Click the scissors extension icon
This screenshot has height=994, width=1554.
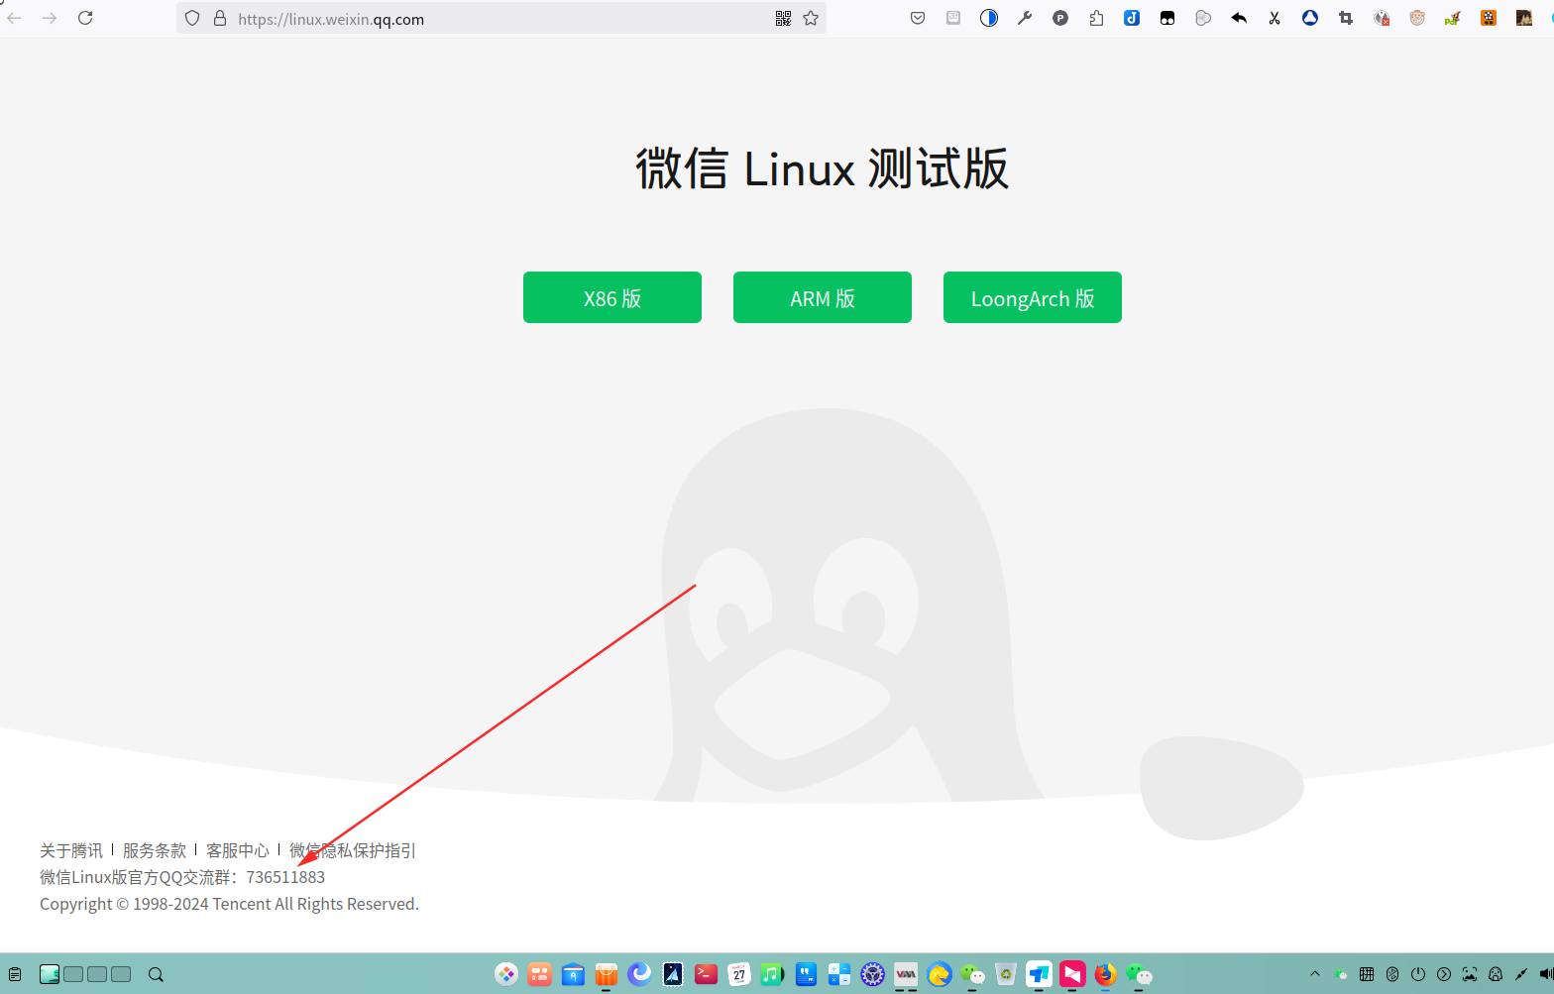click(x=1275, y=18)
